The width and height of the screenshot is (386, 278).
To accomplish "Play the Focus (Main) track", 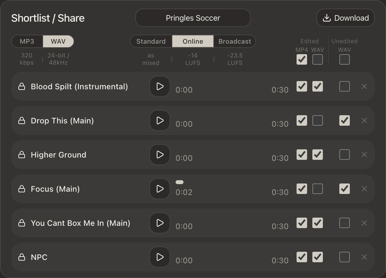I will pyautogui.click(x=160, y=189).
